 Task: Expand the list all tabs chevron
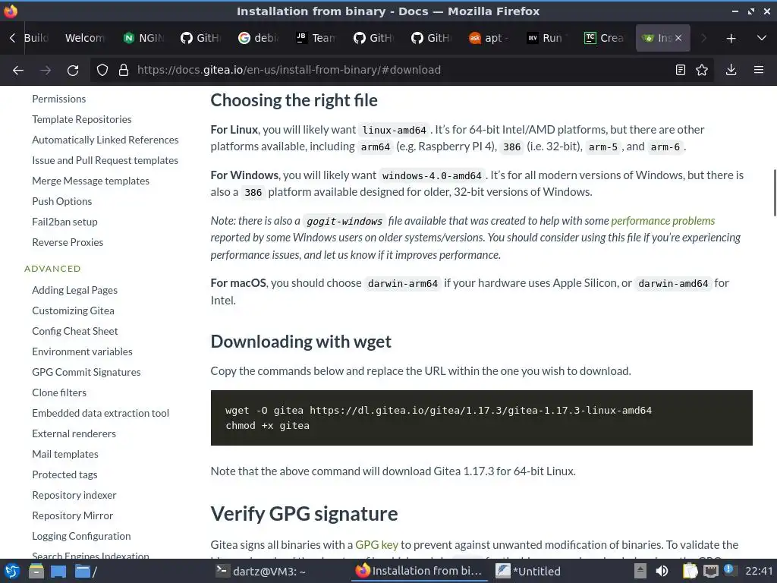(x=762, y=38)
